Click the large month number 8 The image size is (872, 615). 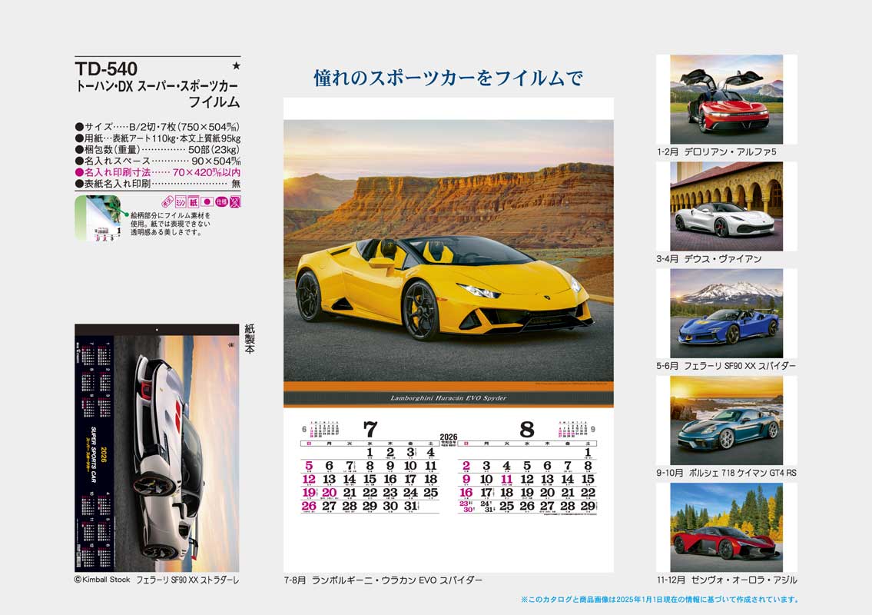coord(526,429)
